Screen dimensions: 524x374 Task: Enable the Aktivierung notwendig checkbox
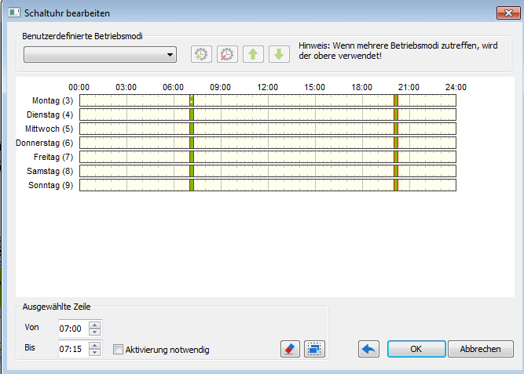118,350
